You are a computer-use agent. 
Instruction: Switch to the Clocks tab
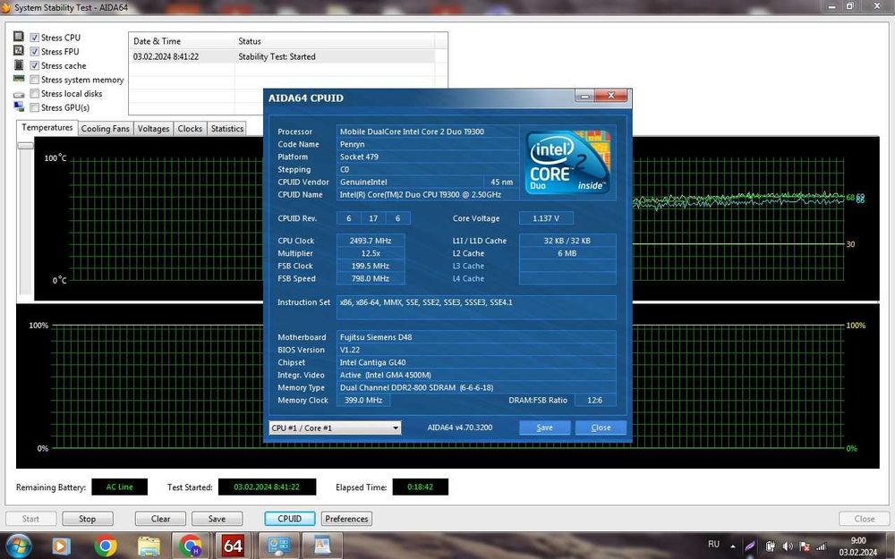pos(190,129)
